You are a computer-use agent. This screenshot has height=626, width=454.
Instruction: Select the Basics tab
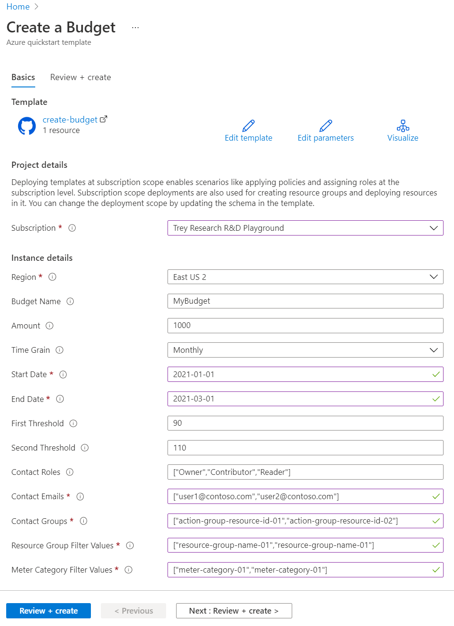(x=23, y=77)
